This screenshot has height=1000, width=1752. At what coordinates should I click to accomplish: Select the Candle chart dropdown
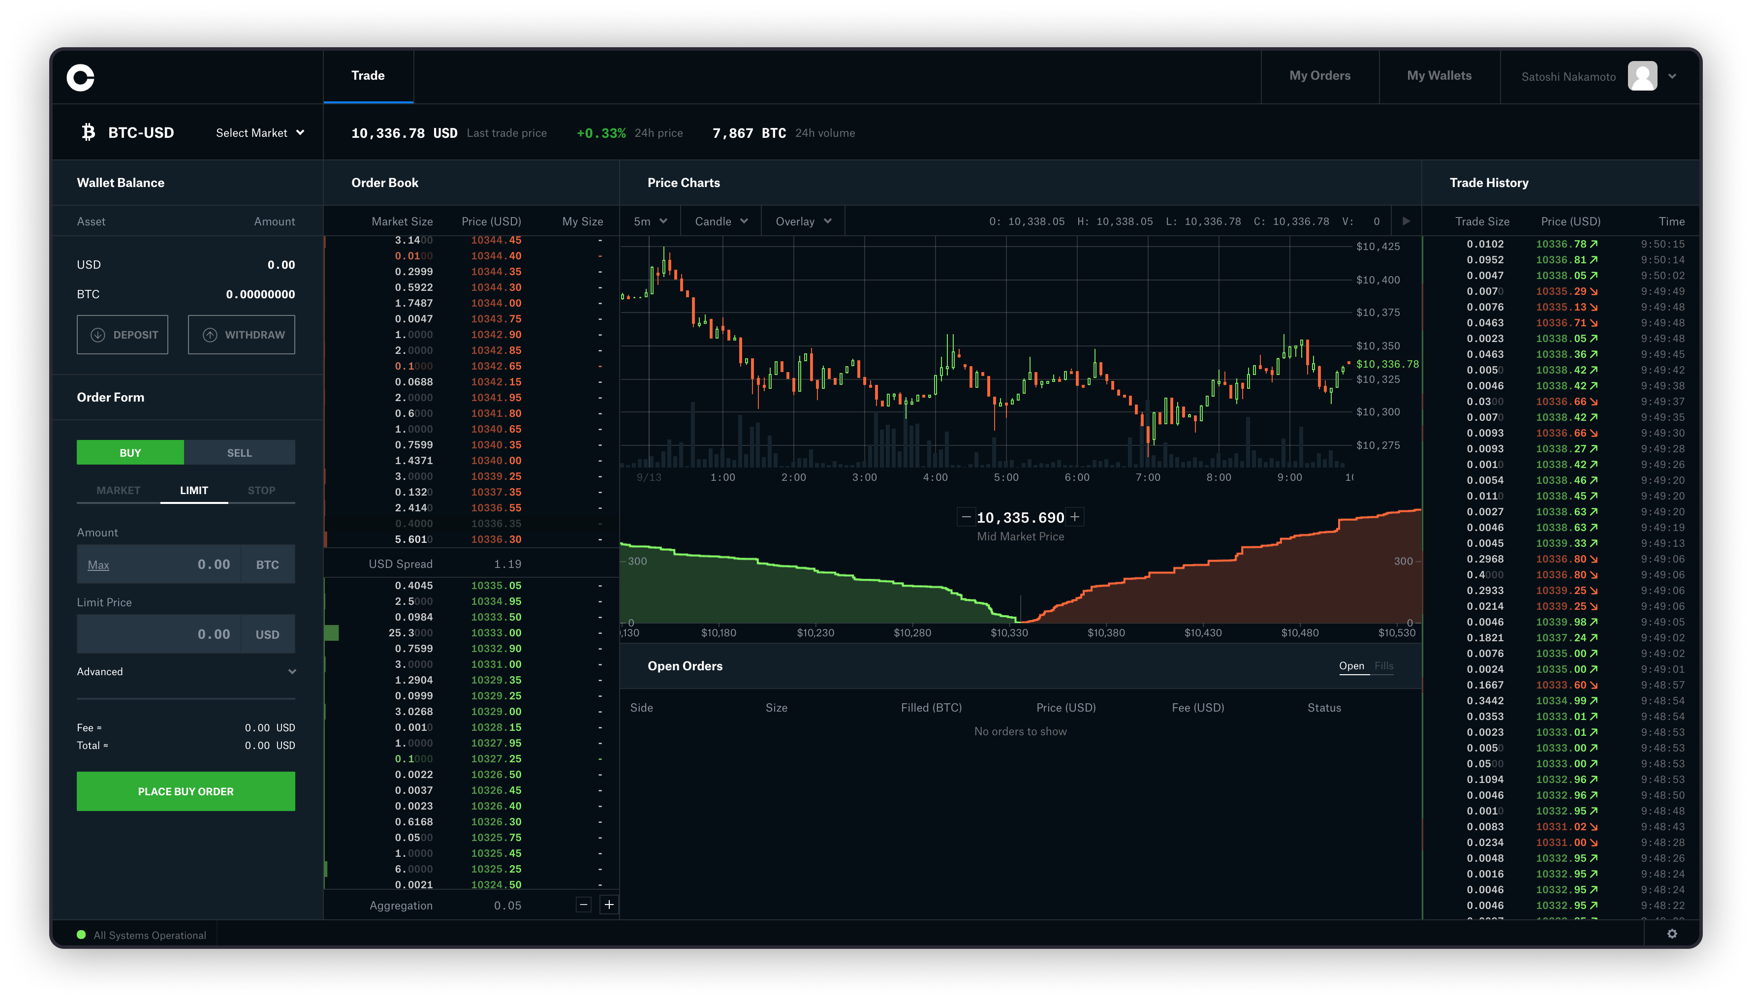[720, 221]
